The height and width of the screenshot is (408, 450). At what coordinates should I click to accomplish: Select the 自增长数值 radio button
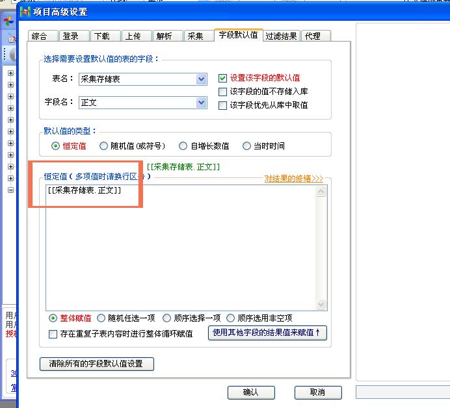[x=184, y=146]
